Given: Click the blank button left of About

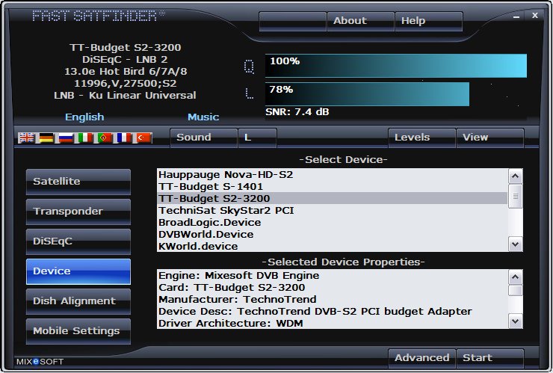Looking at the screenshot, I should click(x=292, y=21).
